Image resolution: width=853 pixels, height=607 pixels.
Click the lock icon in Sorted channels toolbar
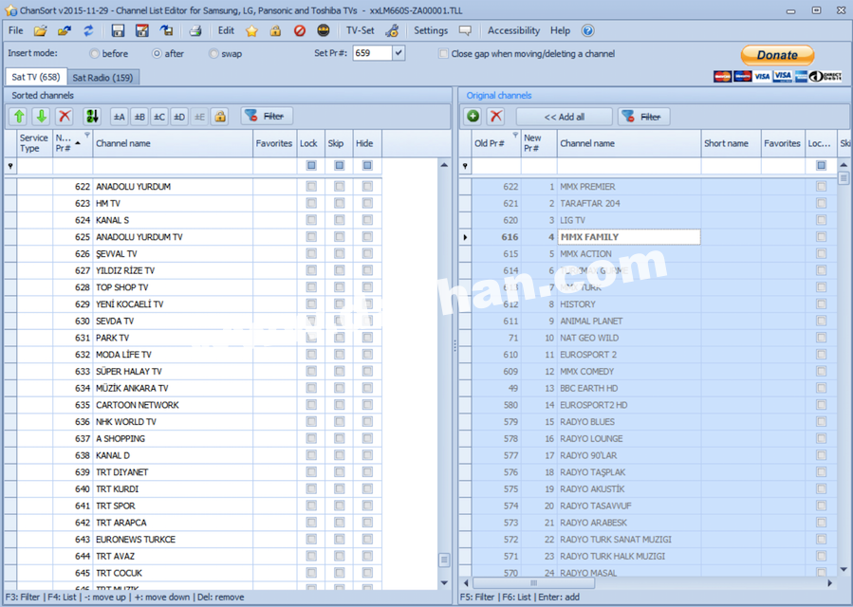[220, 117]
